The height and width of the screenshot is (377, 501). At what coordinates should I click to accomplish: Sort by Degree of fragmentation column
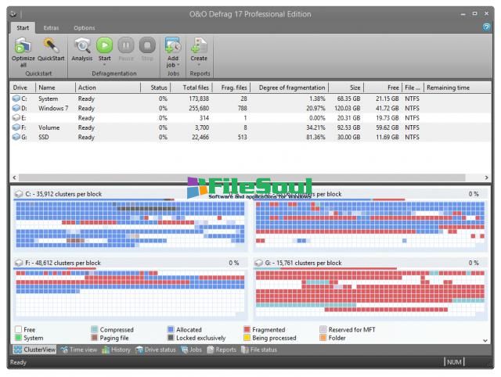point(292,88)
